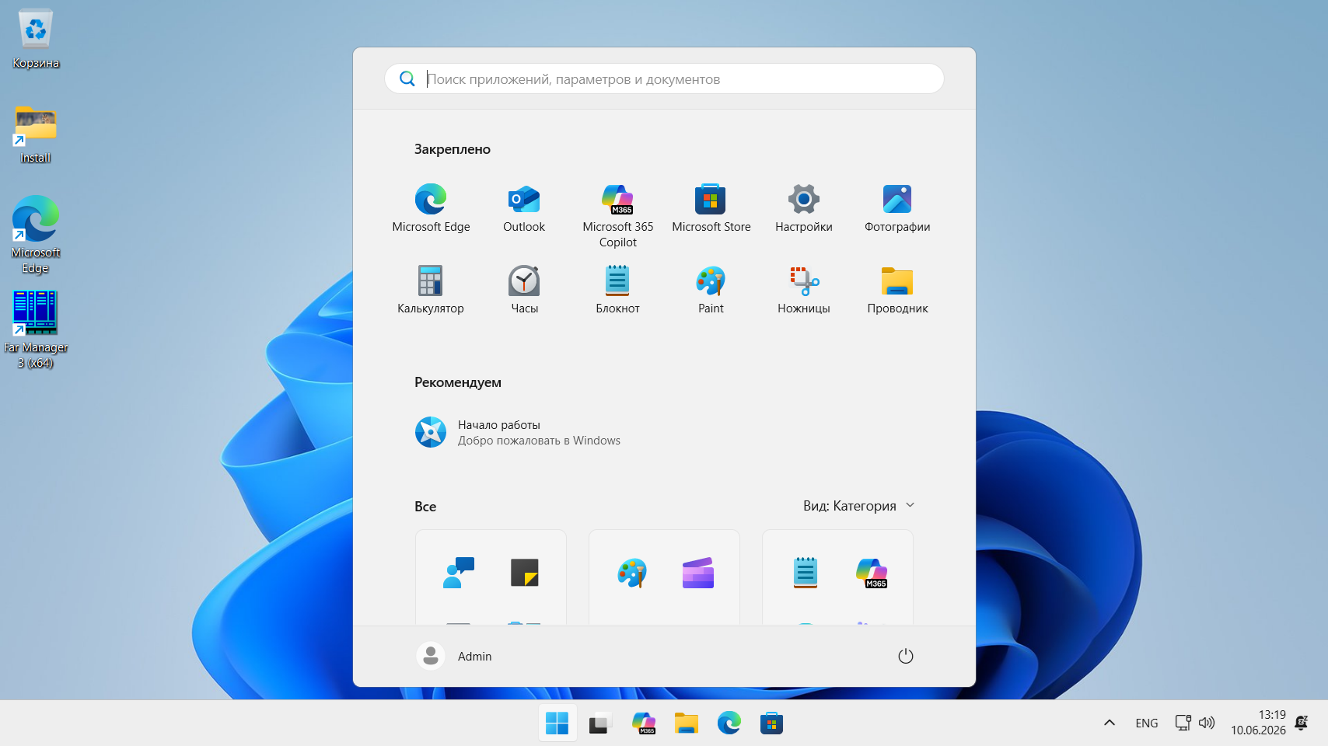Click the Все section heading
The image size is (1328, 746).
(425, 507)
